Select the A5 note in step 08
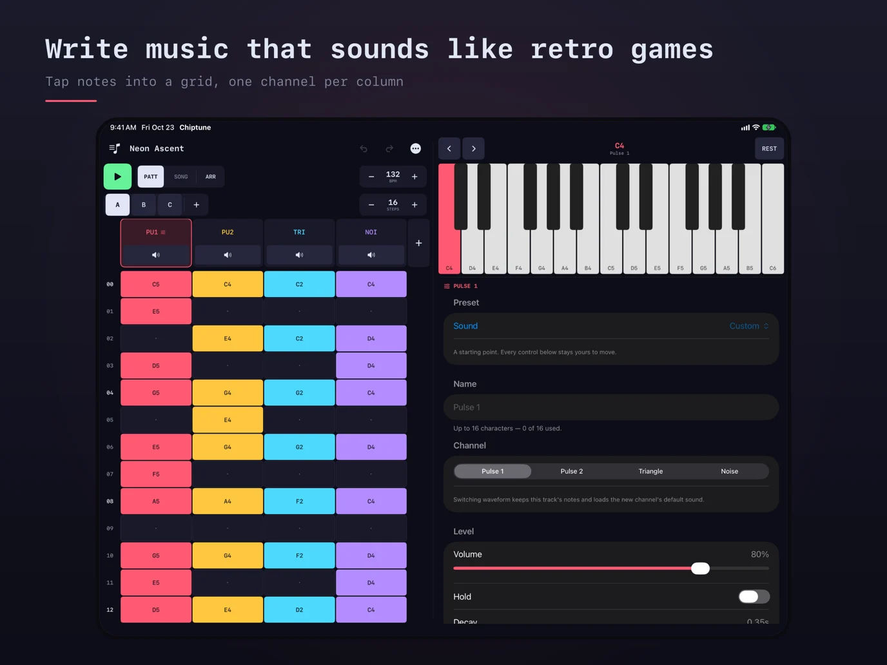This screenshot has height=665, width=887. (x=156, y=501)
